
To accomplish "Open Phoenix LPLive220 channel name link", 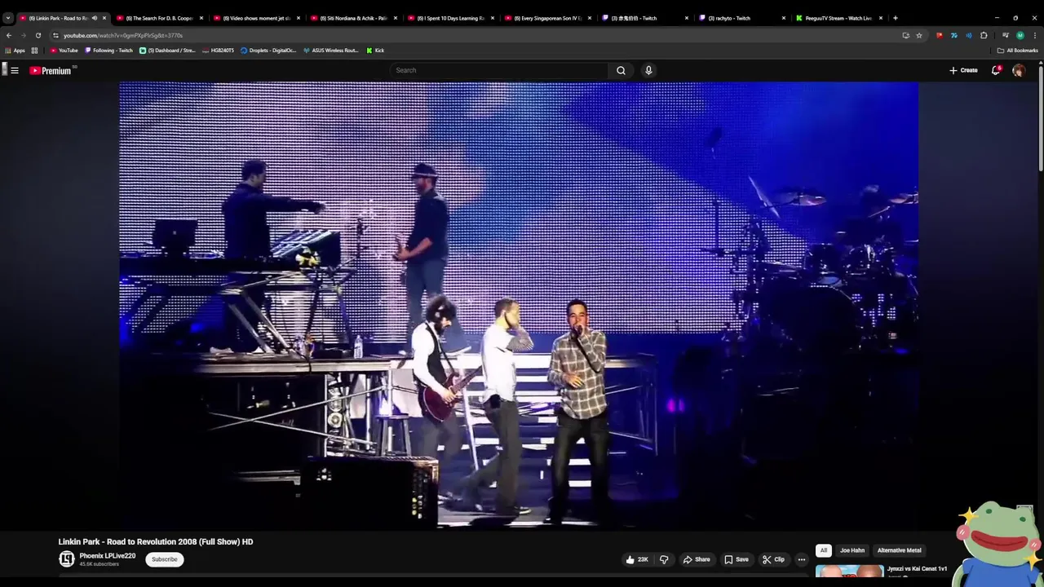I will coord(108,556).
